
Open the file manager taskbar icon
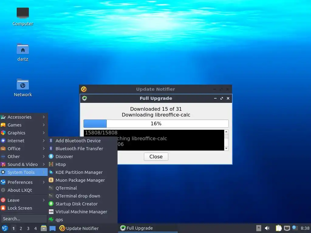click(x=44, y=228)
